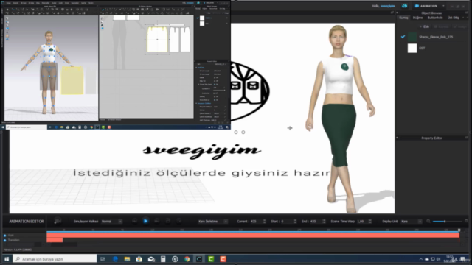Click the icon right of zoom slider

466,222
